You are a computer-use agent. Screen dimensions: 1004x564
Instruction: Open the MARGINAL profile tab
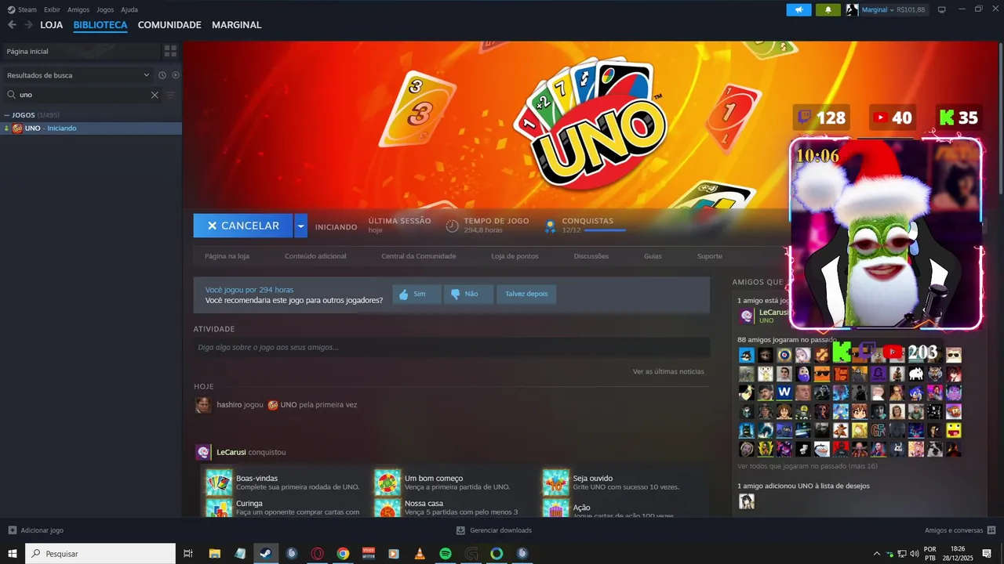pyautogui.click(x=237, y=25)
